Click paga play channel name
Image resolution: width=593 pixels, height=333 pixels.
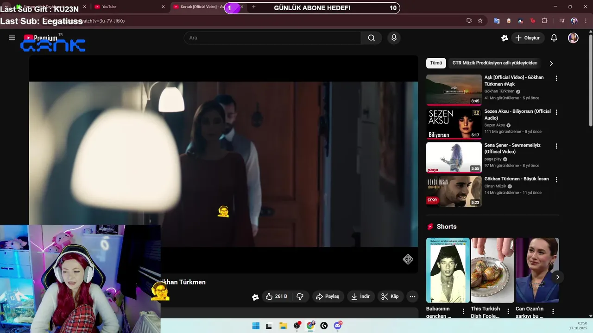(x=493, y=159)
